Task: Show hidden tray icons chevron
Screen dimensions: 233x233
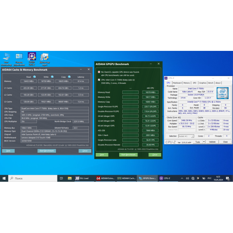Action: (x=182, y=178)
